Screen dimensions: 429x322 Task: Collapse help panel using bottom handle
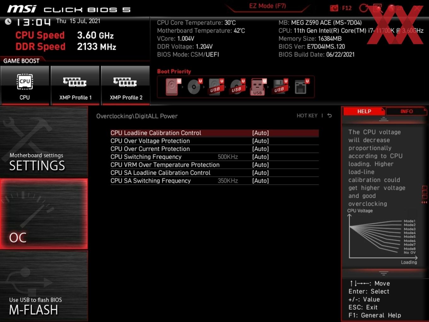(x=384, y=273)
